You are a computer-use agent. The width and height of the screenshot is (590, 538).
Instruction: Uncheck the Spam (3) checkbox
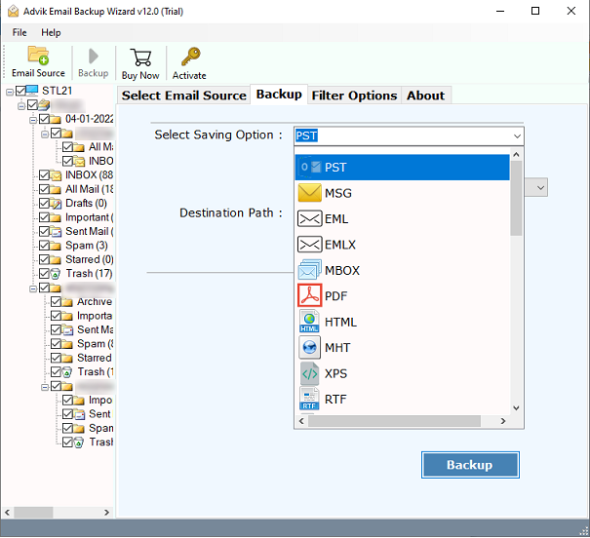44,246
